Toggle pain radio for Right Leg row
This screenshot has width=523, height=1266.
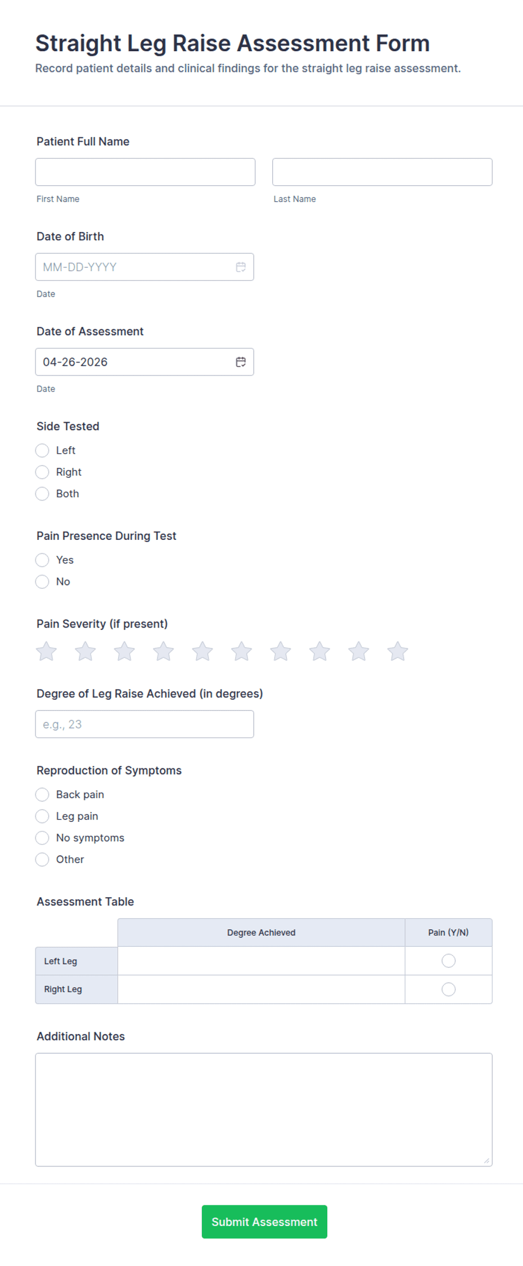[448, 989]
